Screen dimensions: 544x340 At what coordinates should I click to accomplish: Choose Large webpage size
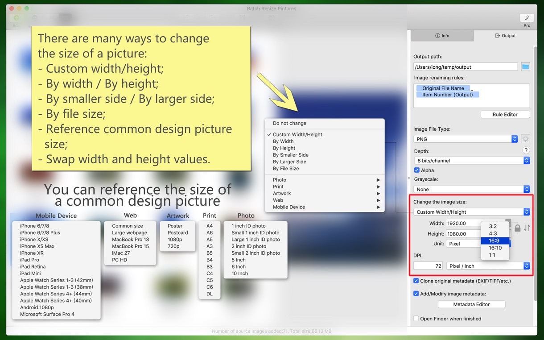(x=129, y=233)
